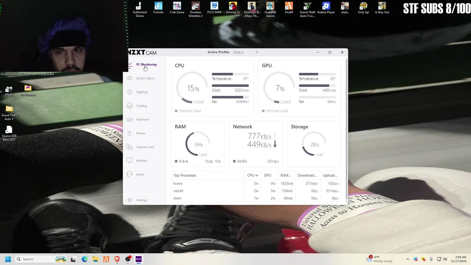This screenshot has width=471, height=265.
Task: Click the RAM column header in Top Processes
Action: [x=286, y=175]
